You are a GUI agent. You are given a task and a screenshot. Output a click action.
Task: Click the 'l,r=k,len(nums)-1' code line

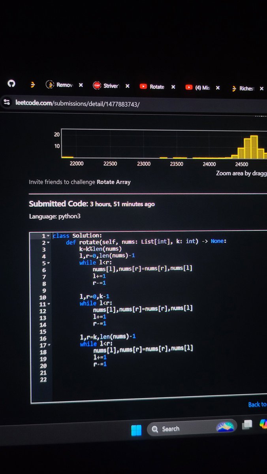pos(108,337)
